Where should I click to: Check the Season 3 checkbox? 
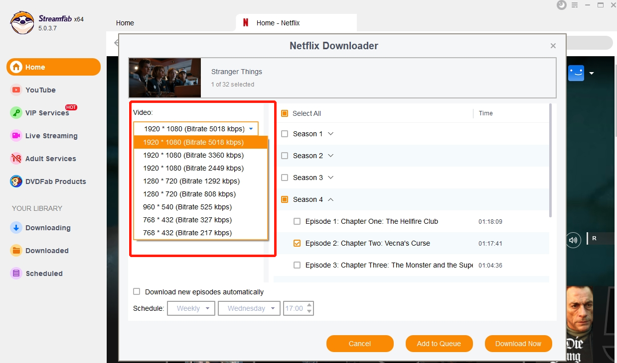click(x=285, y=178)
